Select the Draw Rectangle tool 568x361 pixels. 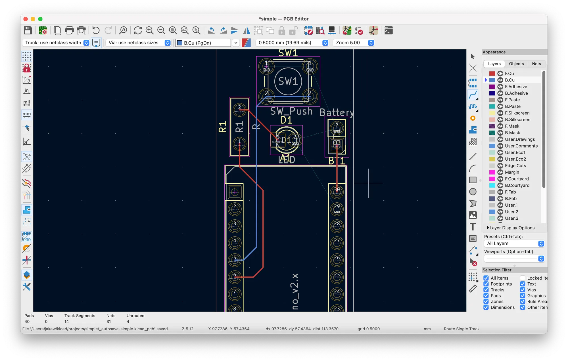473,180
